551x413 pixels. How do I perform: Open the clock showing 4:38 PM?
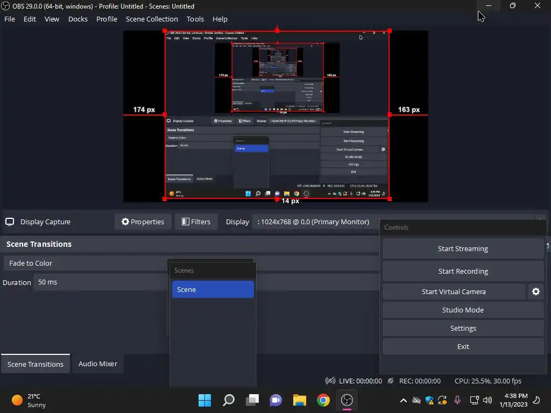click(x=513, y=400)
